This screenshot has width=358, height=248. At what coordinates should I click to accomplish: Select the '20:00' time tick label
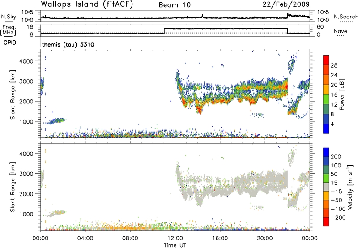(265, 239)
